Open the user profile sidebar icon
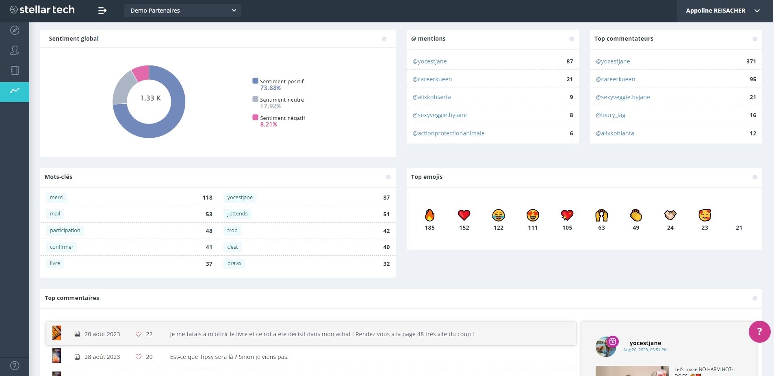 (15, 50)
